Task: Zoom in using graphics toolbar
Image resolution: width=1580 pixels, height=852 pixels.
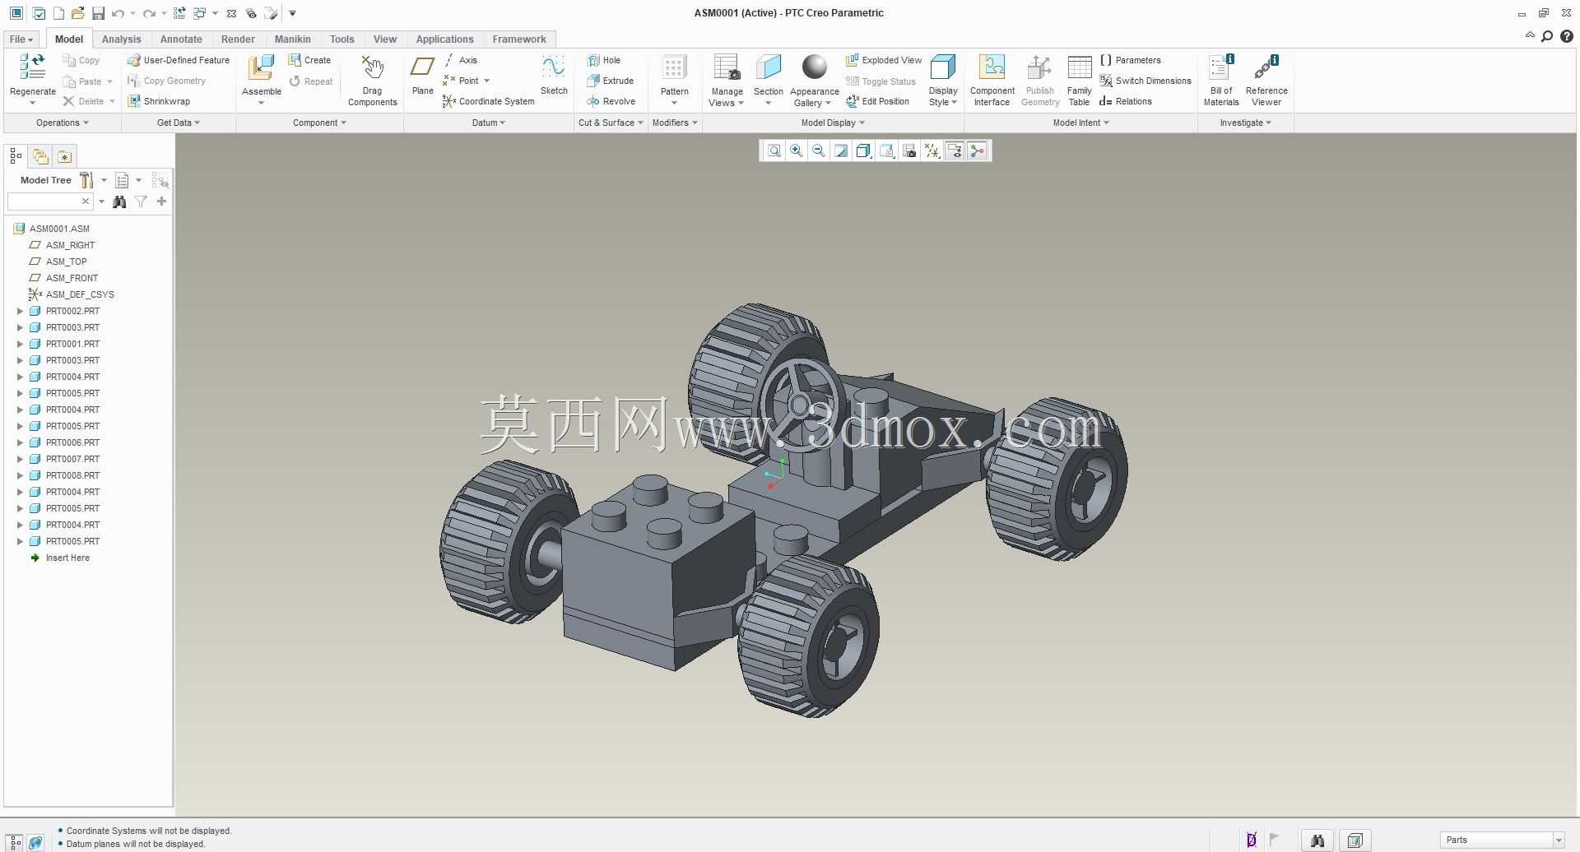Action: [796, 150]
